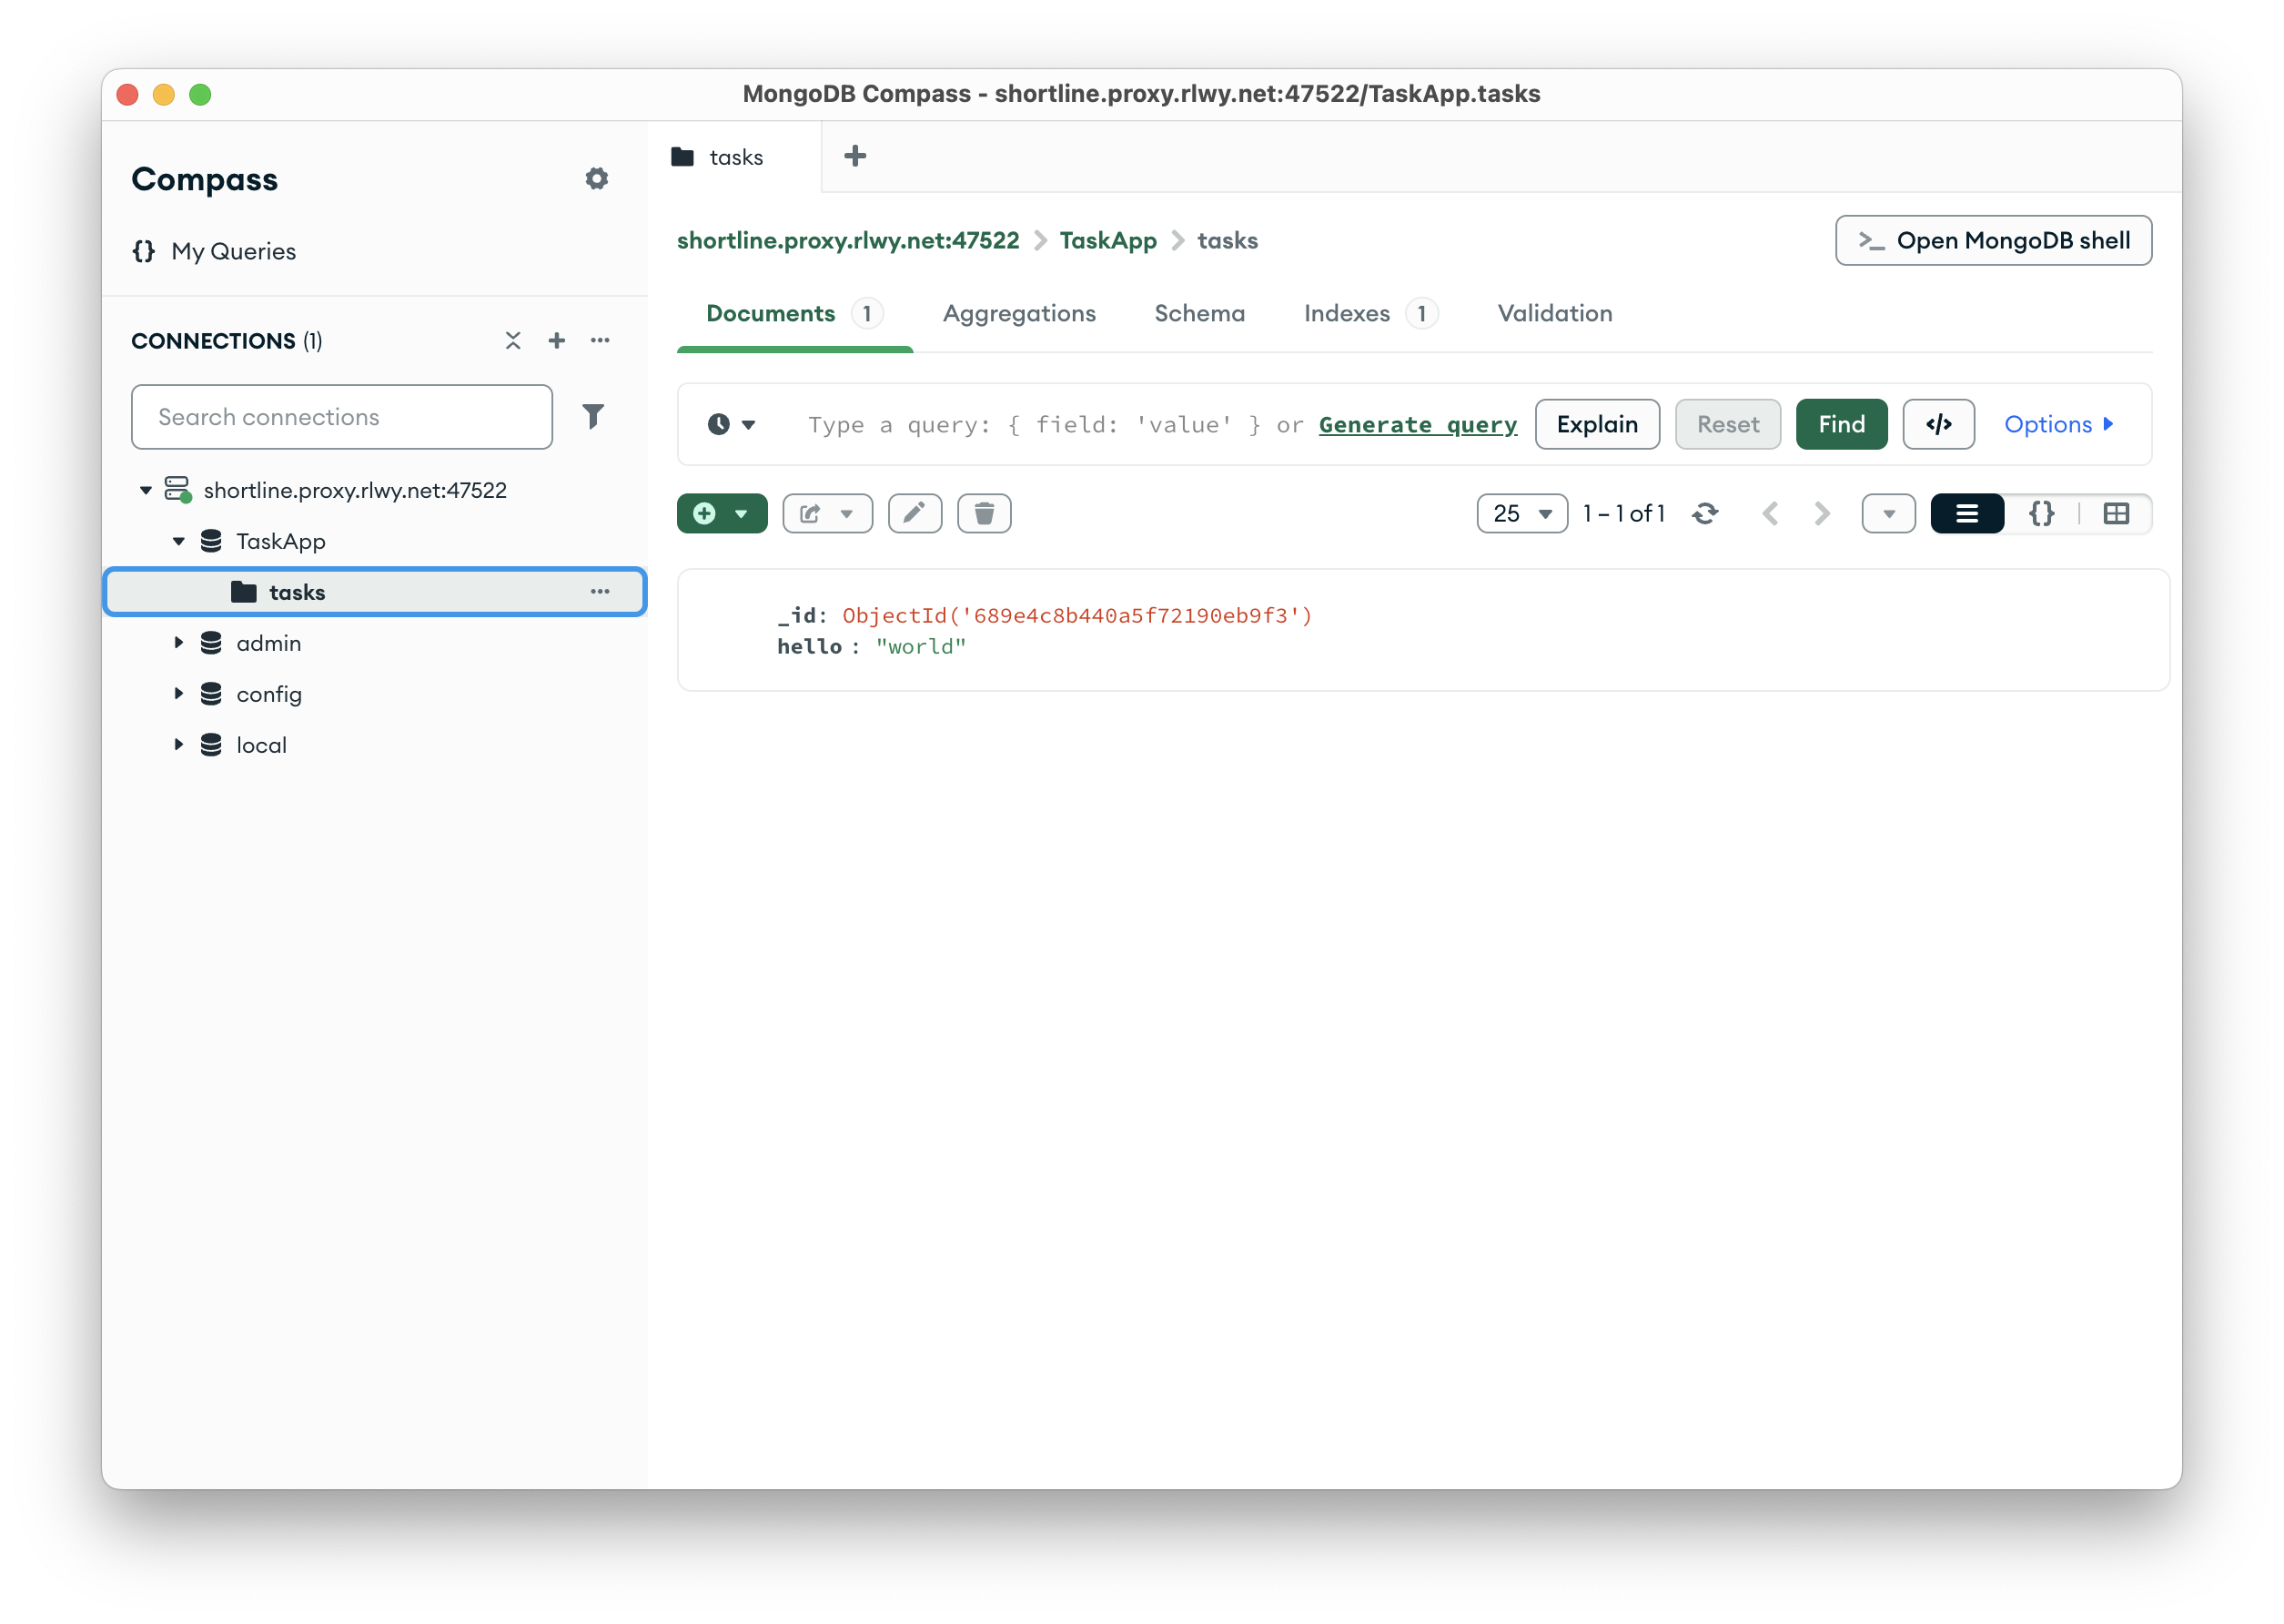2284x1624 pixels.
Task: Click the delete documents trash icon
Action: pos(984,513)
